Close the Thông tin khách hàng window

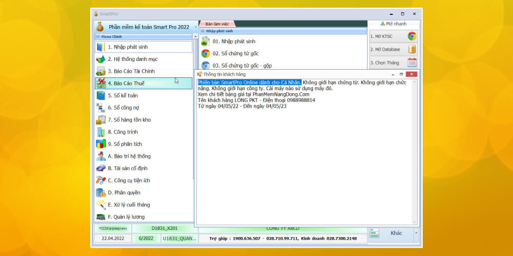(x=411, y=74)
